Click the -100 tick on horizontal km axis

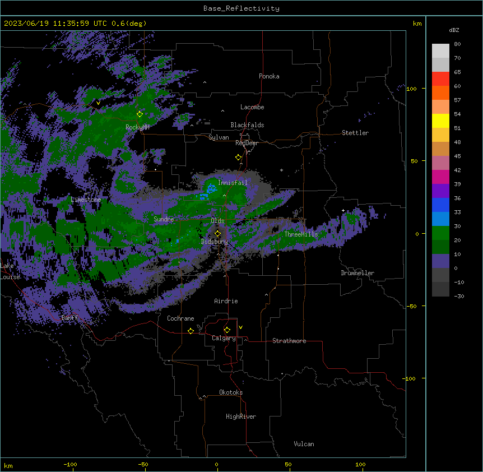point(70,464)
